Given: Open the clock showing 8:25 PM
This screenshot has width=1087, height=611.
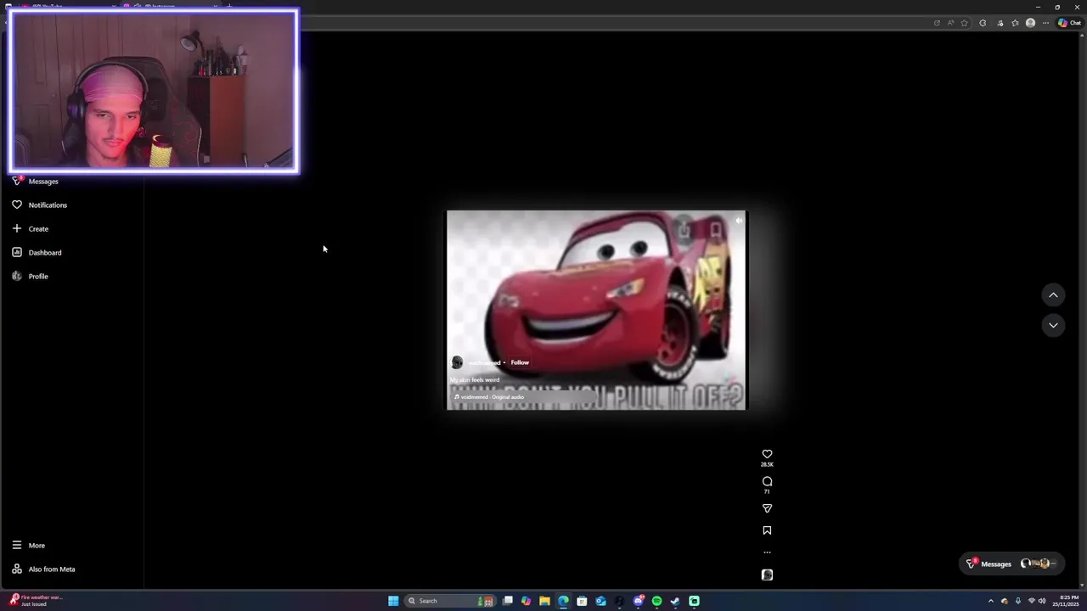Looking at the screenshot, I should (1064, 601).
